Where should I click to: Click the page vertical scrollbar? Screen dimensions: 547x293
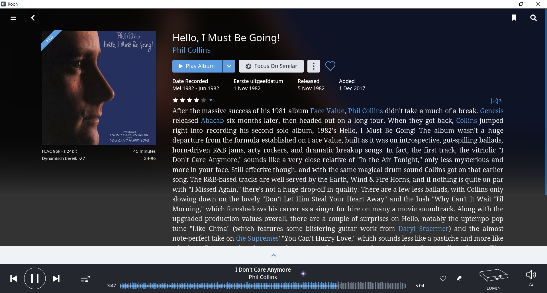tap(546, 102)
